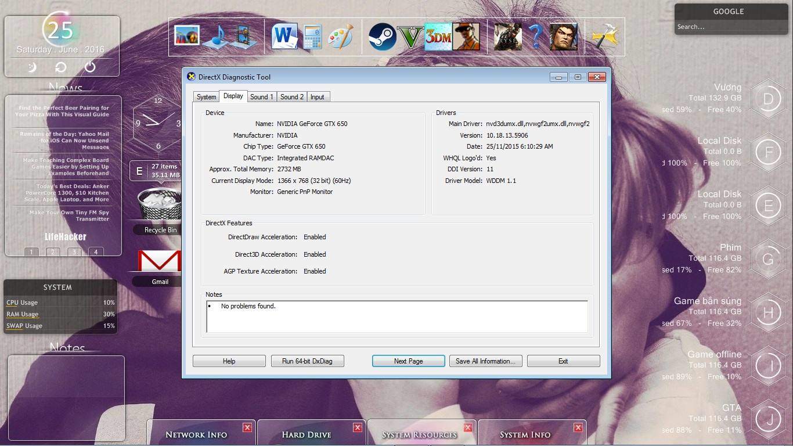Launch Paint from the dock
Screen dimensions: 793x446
340,37
